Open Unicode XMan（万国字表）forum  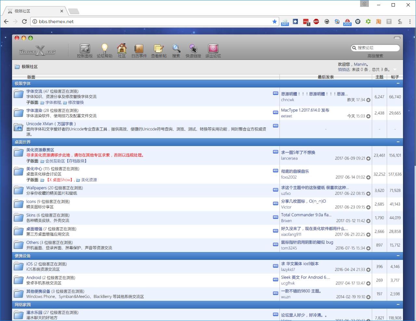51,124
